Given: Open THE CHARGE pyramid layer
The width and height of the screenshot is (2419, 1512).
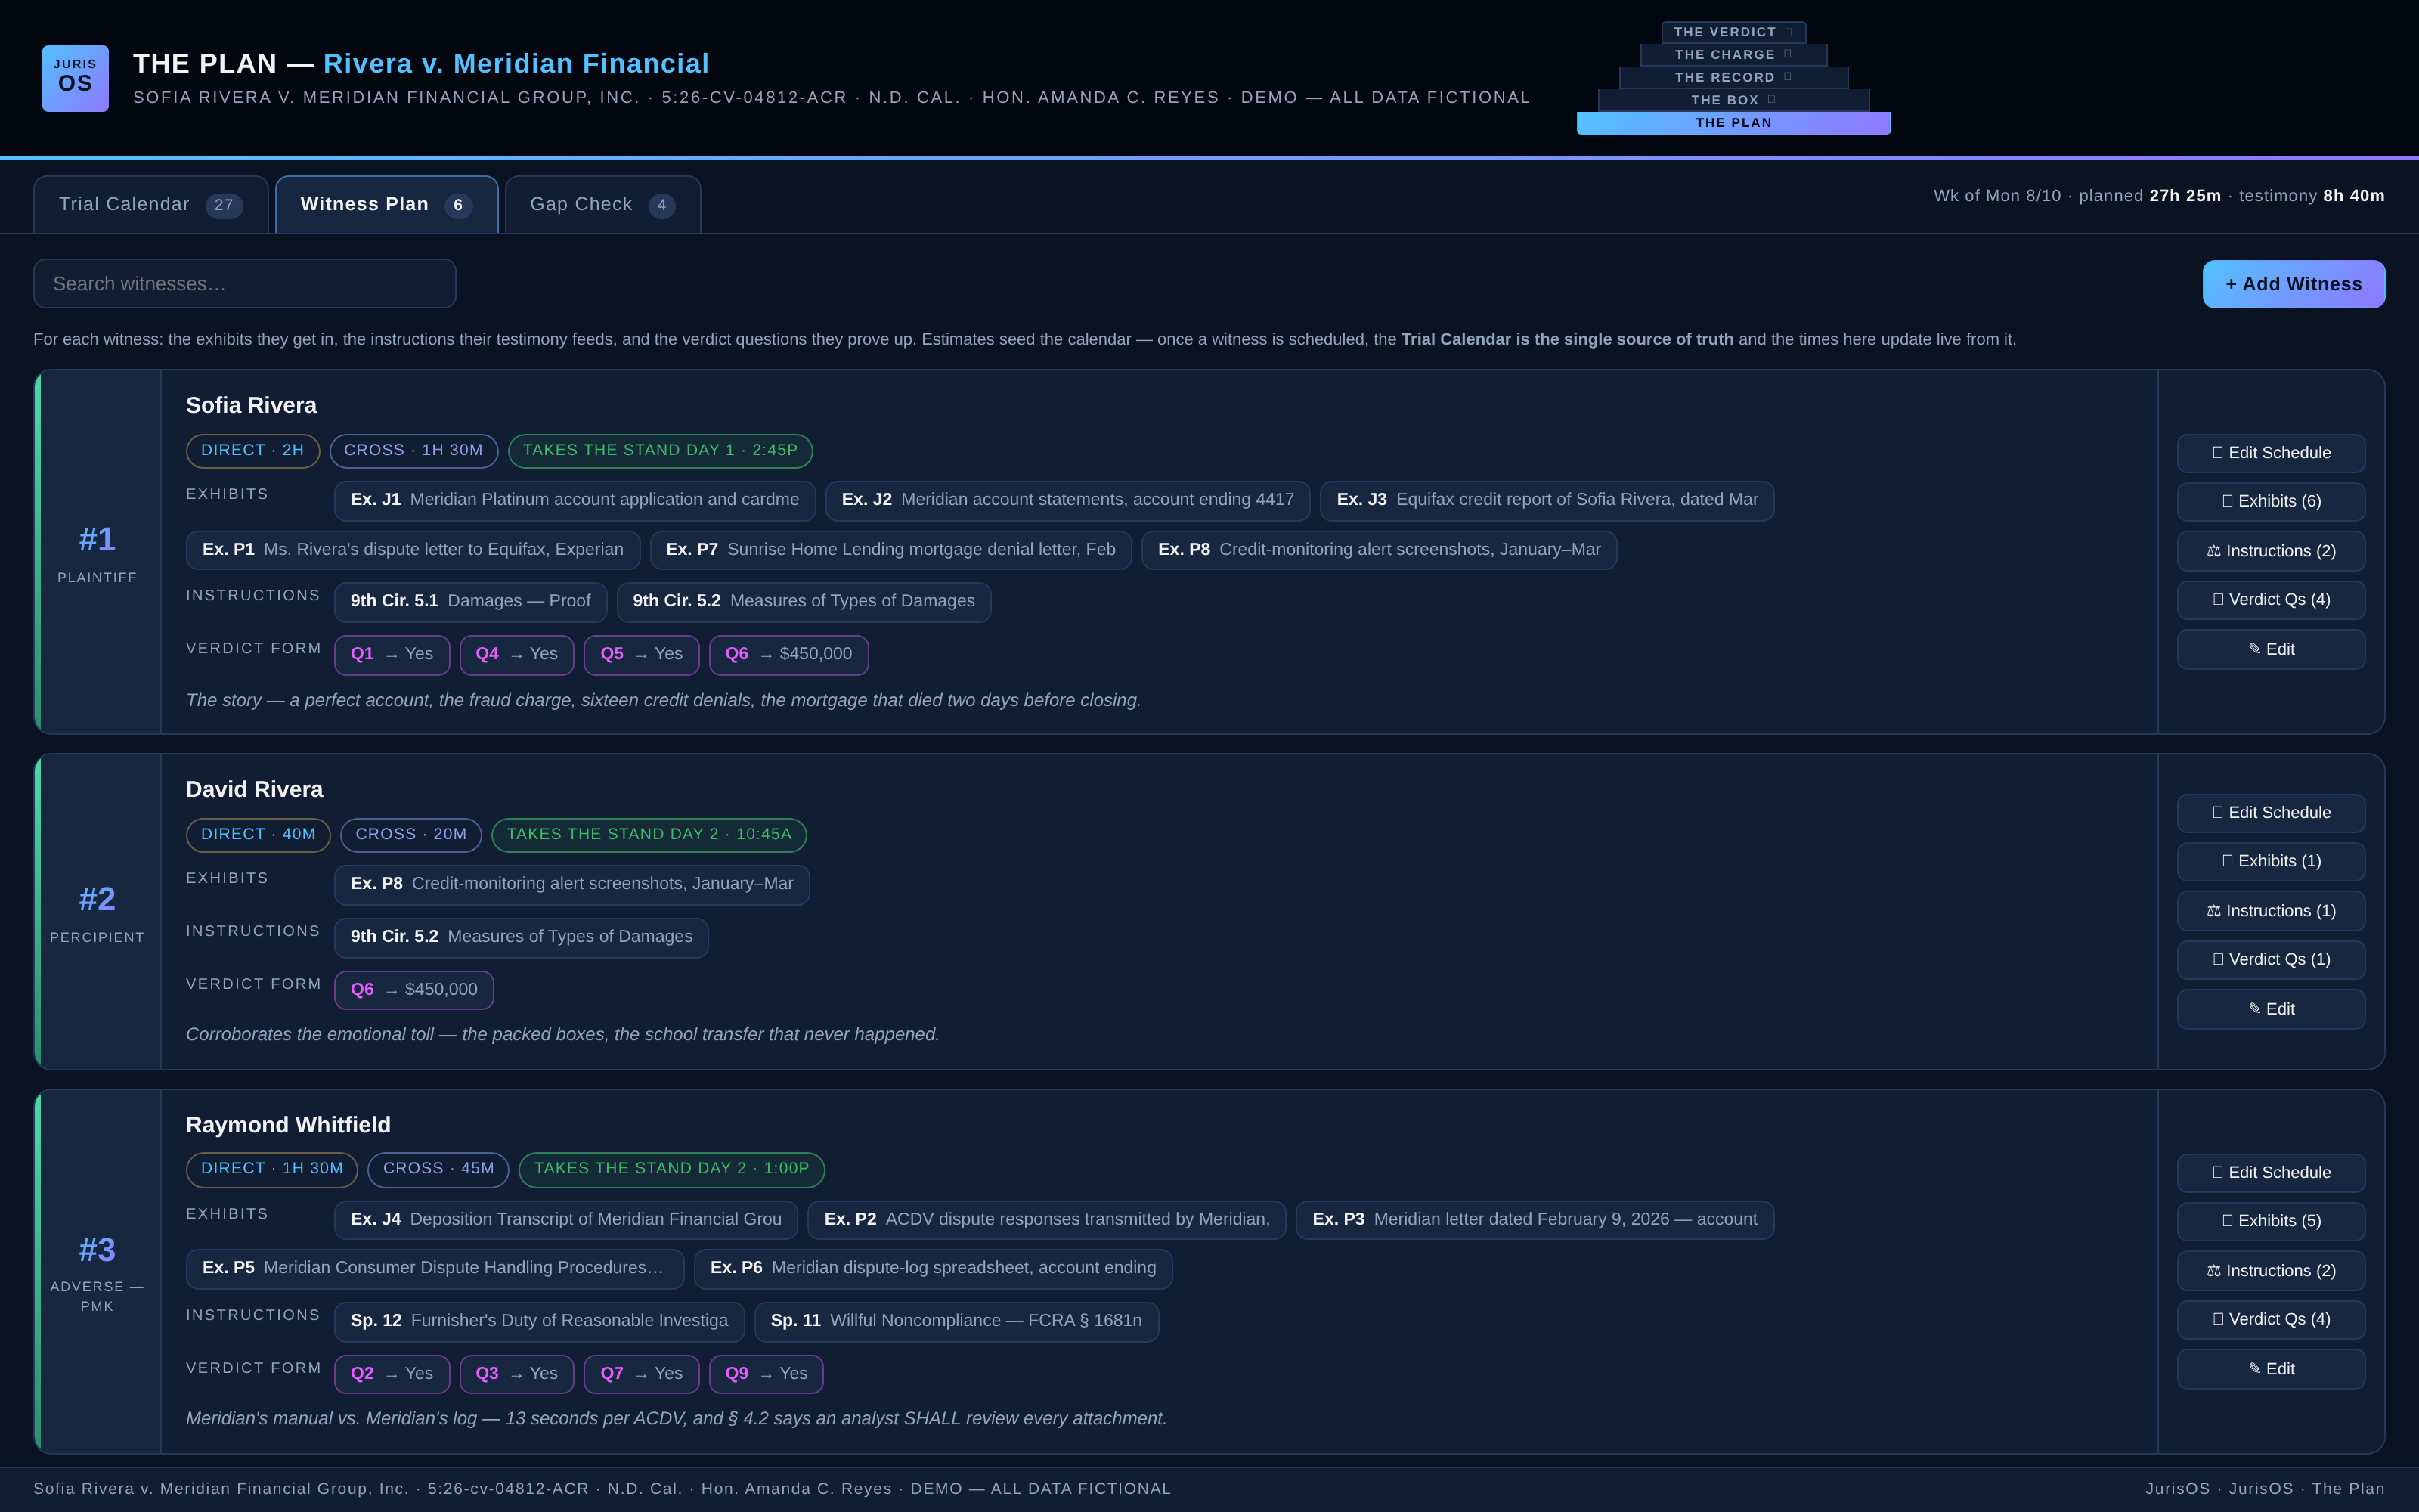Looking at the screenshot, I should click(1733, 55).
